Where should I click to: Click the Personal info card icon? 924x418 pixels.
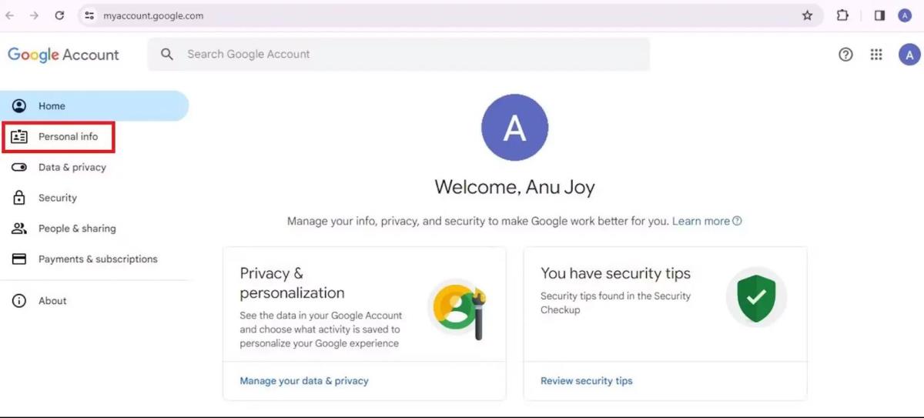[x=19, y=137]
